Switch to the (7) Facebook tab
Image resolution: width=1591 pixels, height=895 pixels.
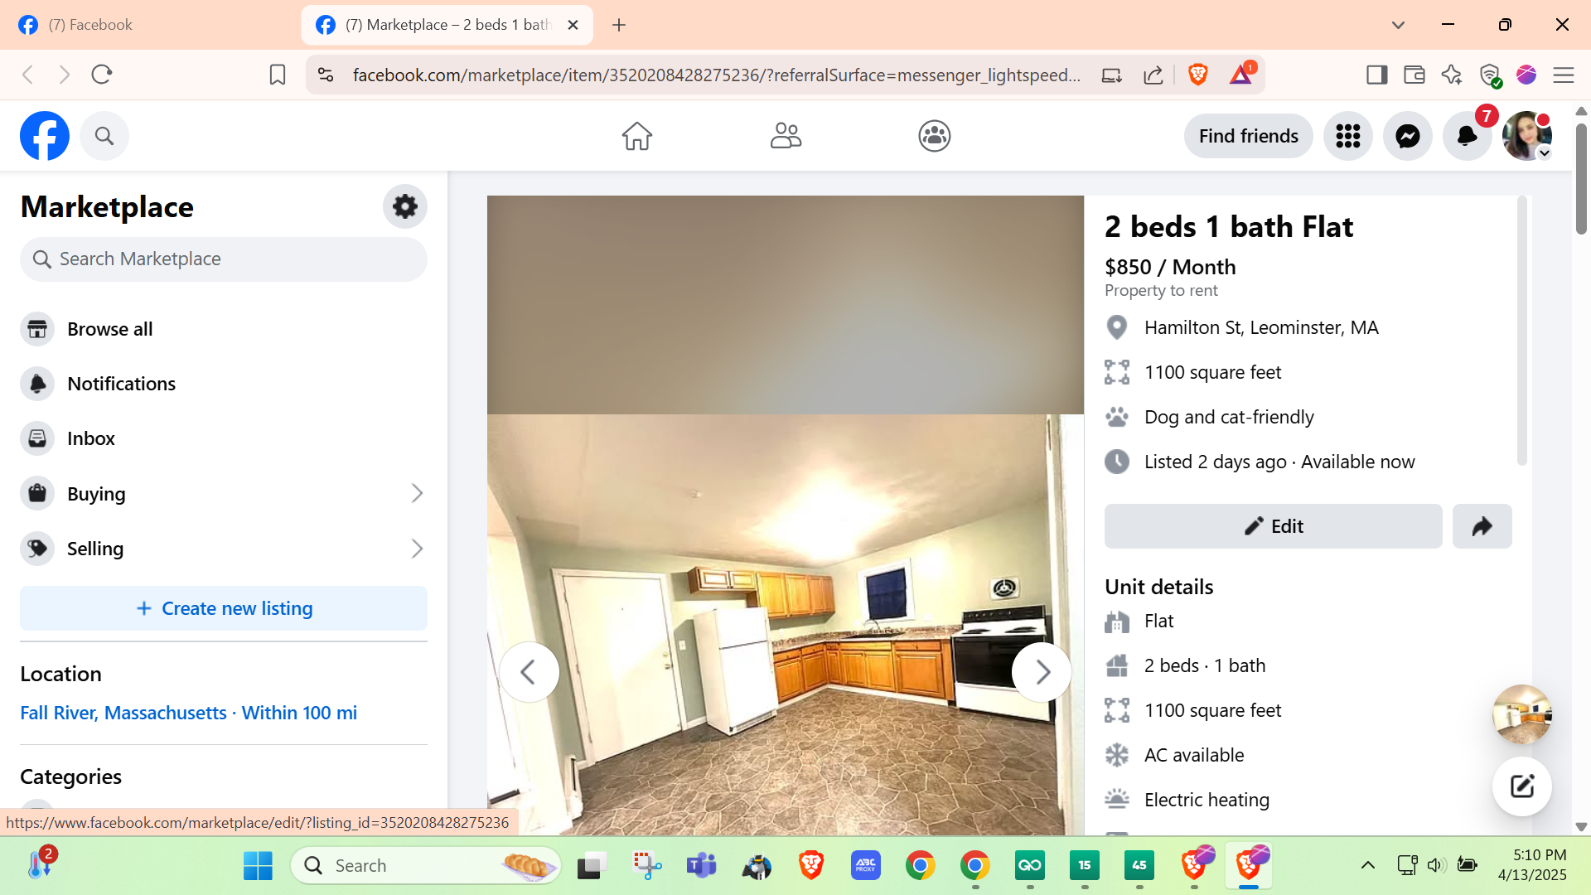click(149, 25)
